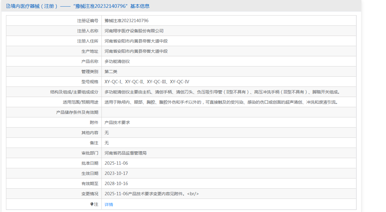Click model specification XY-QC-I、XY-QC-II value
Screen dimensions: 386x212
(x=147, y=82)
